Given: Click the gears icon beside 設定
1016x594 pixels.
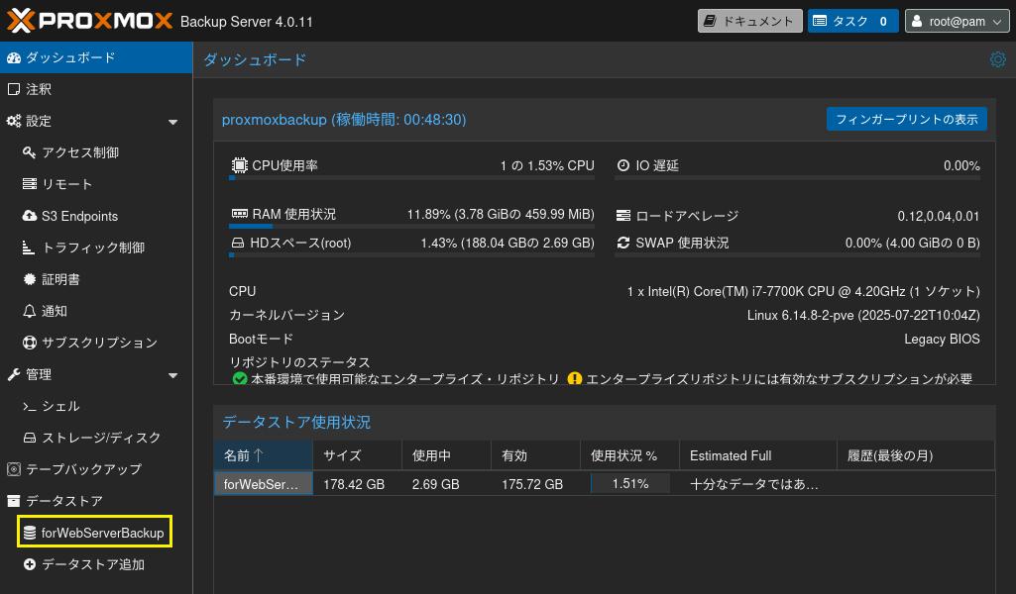Looking at the screenshot, I should pos(14,121).
